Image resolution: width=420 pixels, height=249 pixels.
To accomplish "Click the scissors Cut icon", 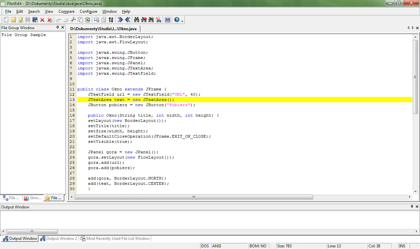I will 73,20.
